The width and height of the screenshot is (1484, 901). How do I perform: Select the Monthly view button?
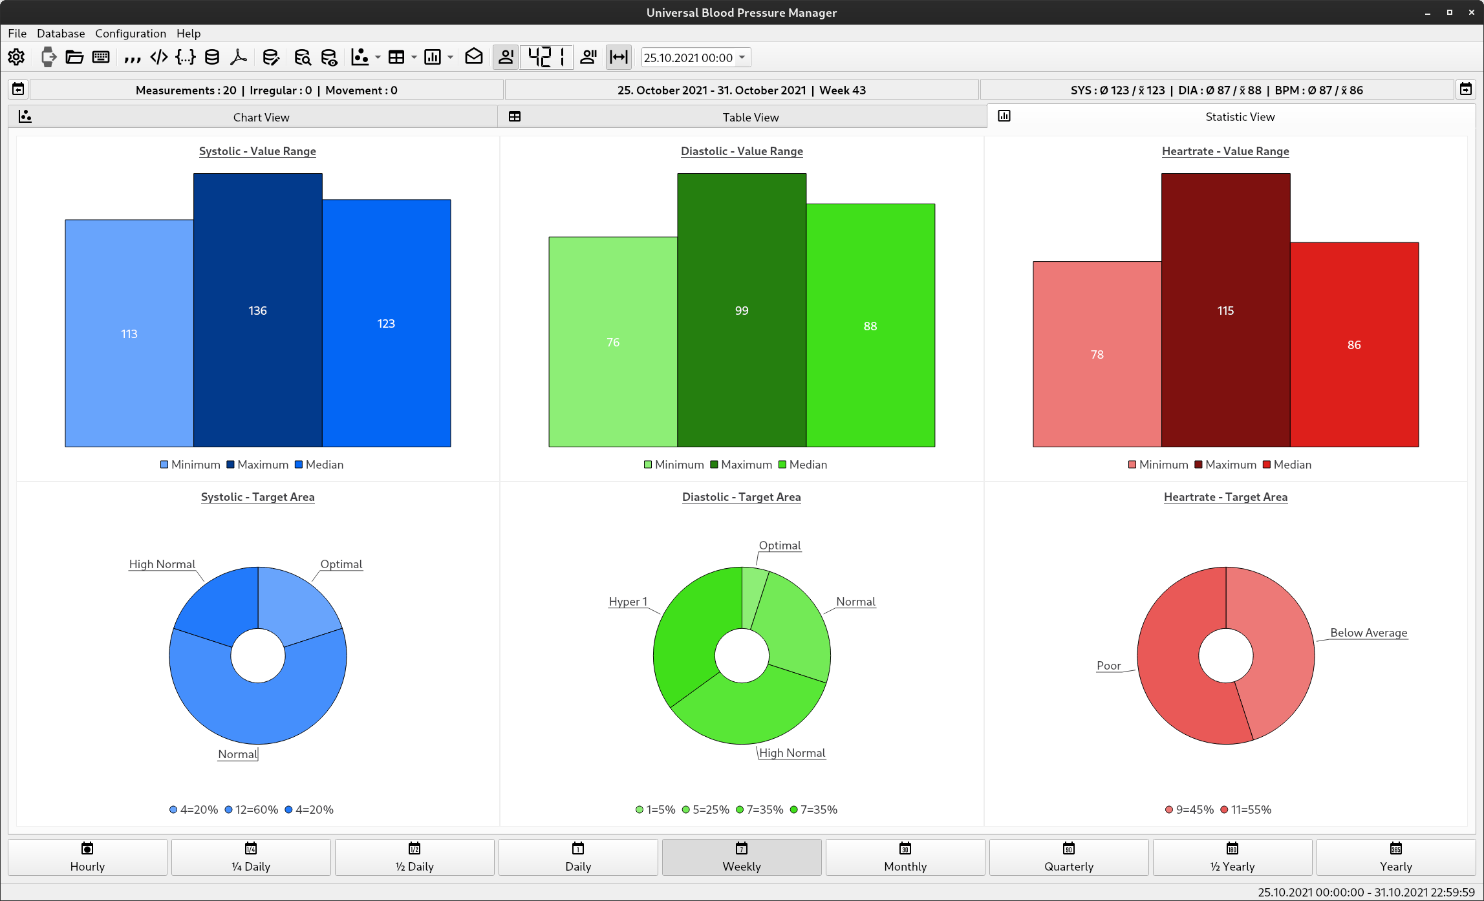point(905,857)
